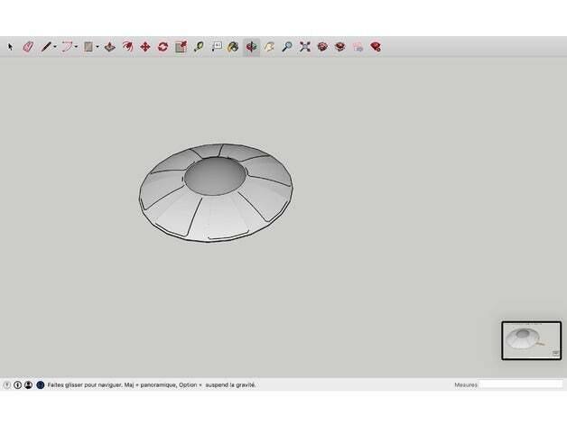Screen dimensions: 567x426
Task: Select the Paint Bucket tool
Action: point(233,47)
